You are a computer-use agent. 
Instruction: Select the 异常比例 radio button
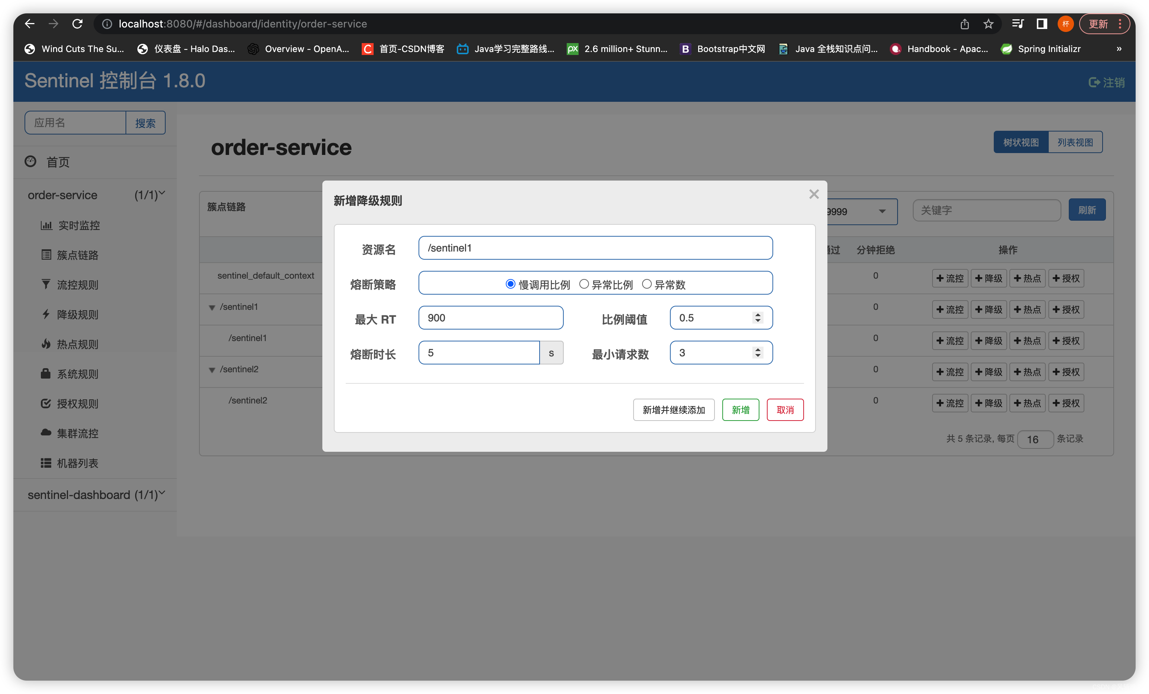[584, 284]
